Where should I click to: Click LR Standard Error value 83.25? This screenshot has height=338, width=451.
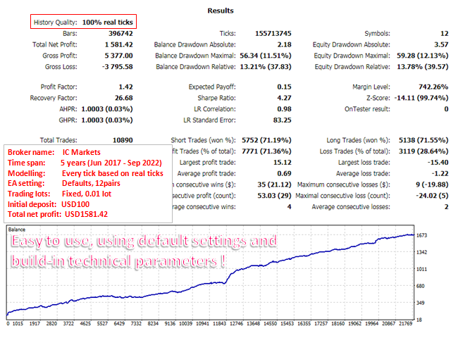[282, 120]
